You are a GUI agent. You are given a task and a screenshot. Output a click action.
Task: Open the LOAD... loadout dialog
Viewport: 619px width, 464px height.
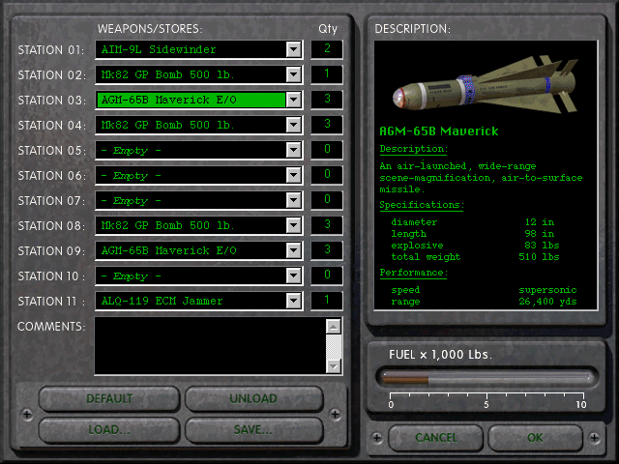109,429
